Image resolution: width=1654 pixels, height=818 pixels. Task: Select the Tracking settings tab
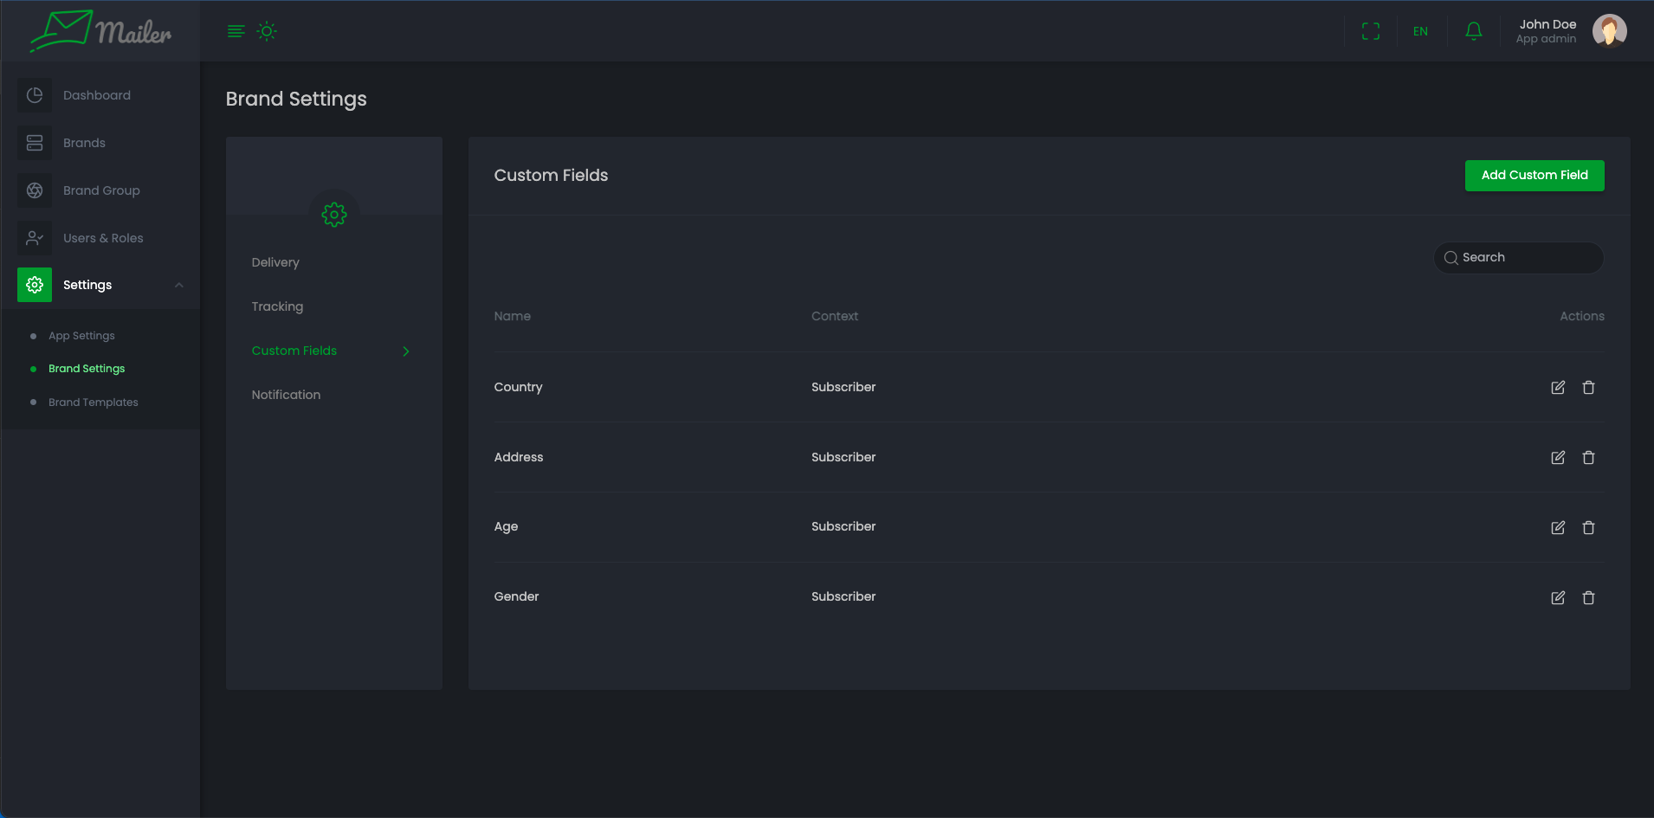click(277, 306)
